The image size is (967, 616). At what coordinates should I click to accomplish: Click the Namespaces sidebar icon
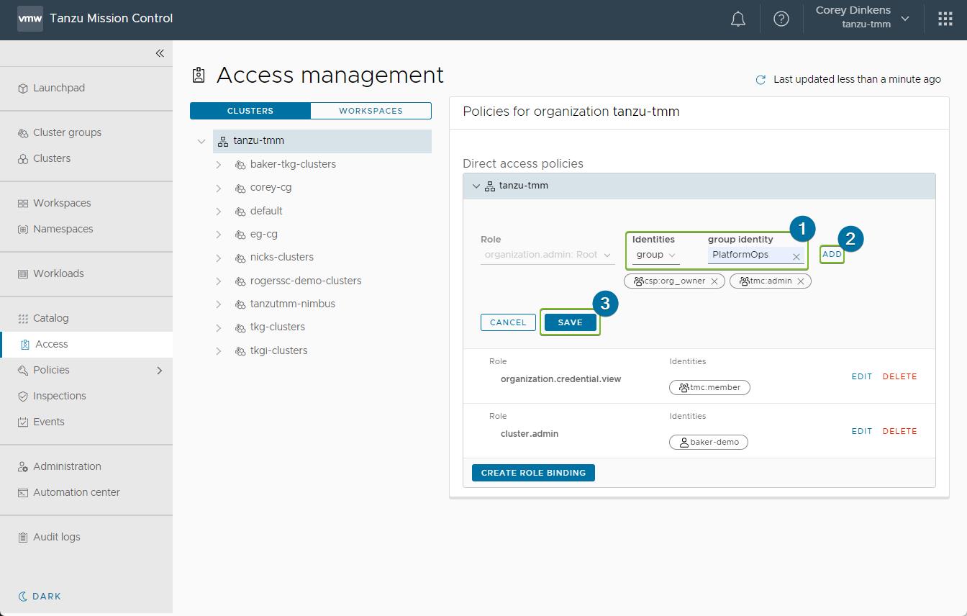click(23, 230)
